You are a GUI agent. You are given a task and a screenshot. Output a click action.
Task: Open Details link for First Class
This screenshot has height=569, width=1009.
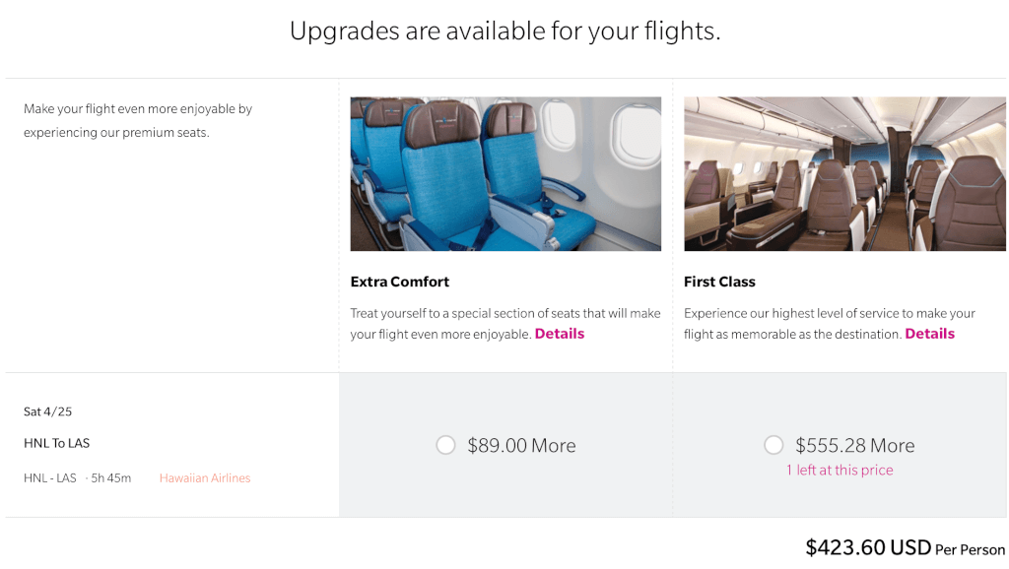[x=930, y=334]
